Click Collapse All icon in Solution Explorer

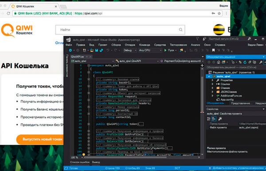pyautogui.click(x=250, y=62)
